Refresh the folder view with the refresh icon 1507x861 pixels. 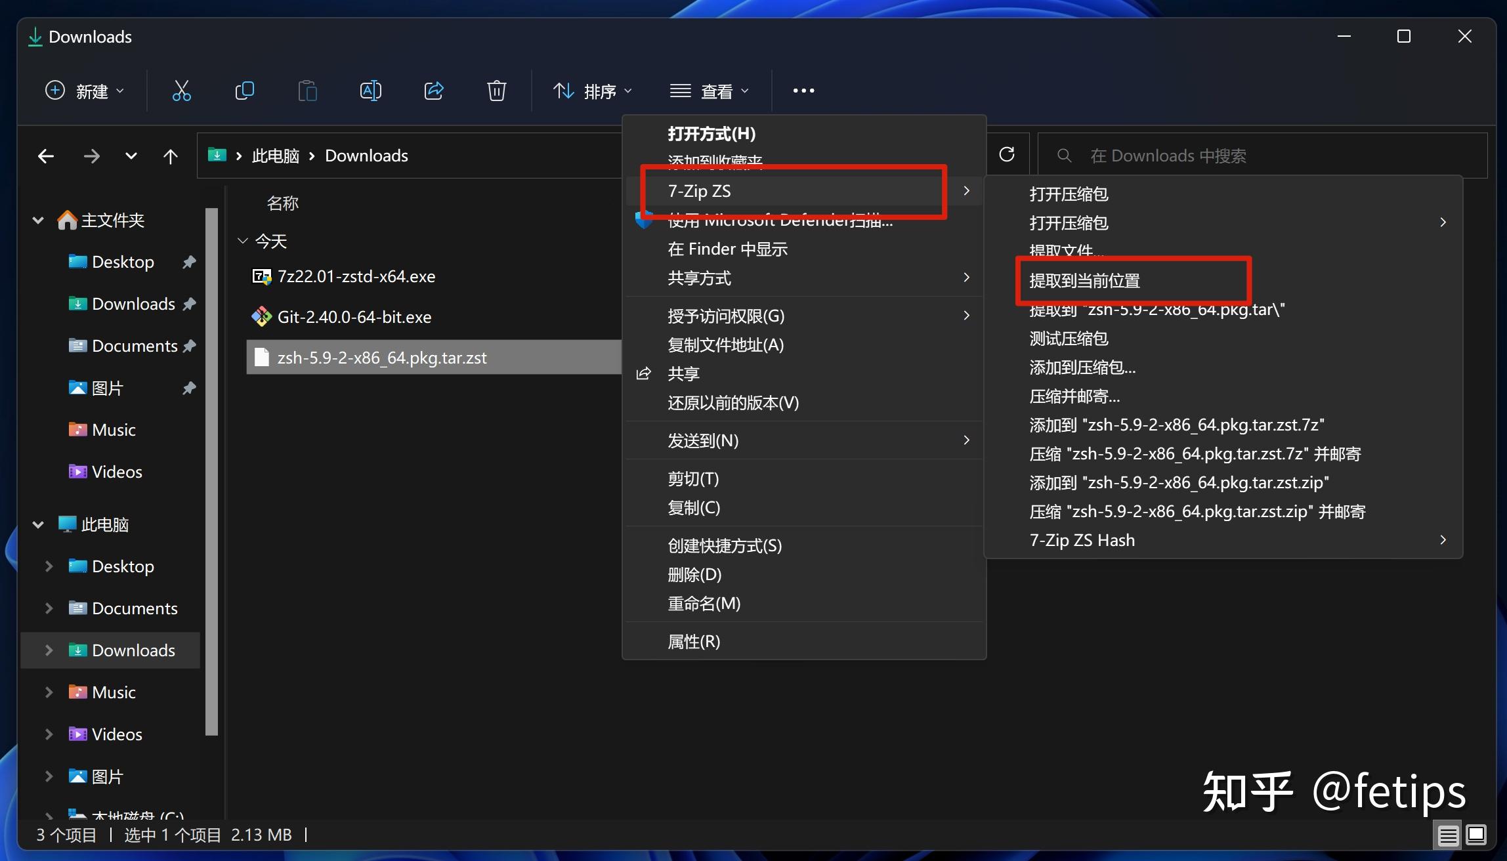[x=1008, y=155]
